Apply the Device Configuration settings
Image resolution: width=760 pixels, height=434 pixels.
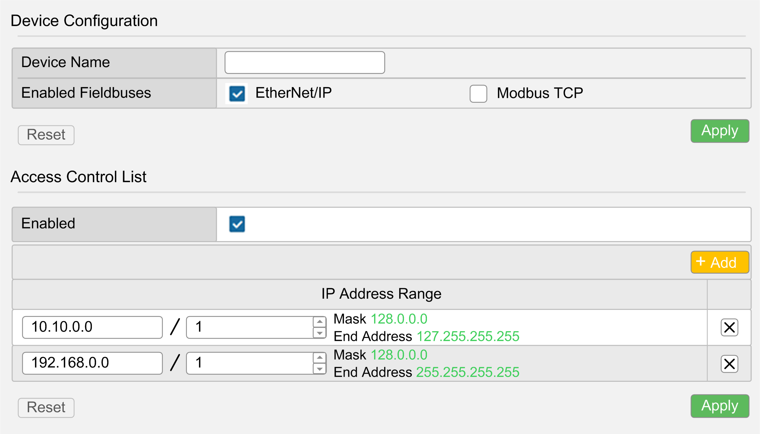[720, 131]
